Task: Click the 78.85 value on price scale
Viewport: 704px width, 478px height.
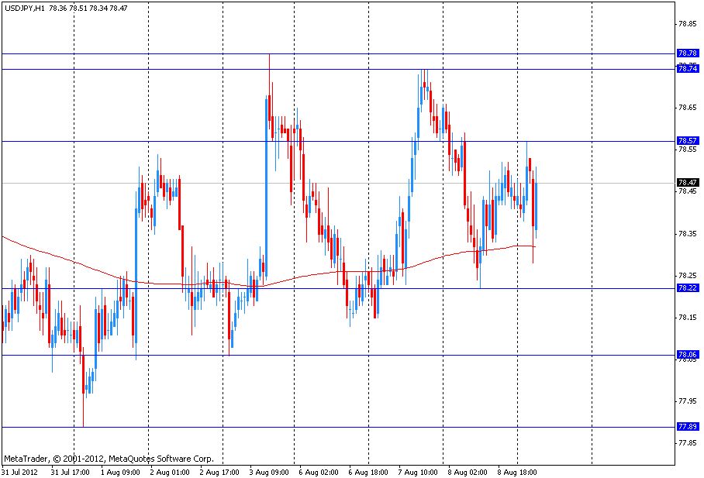Action: [x=687, y=23]
